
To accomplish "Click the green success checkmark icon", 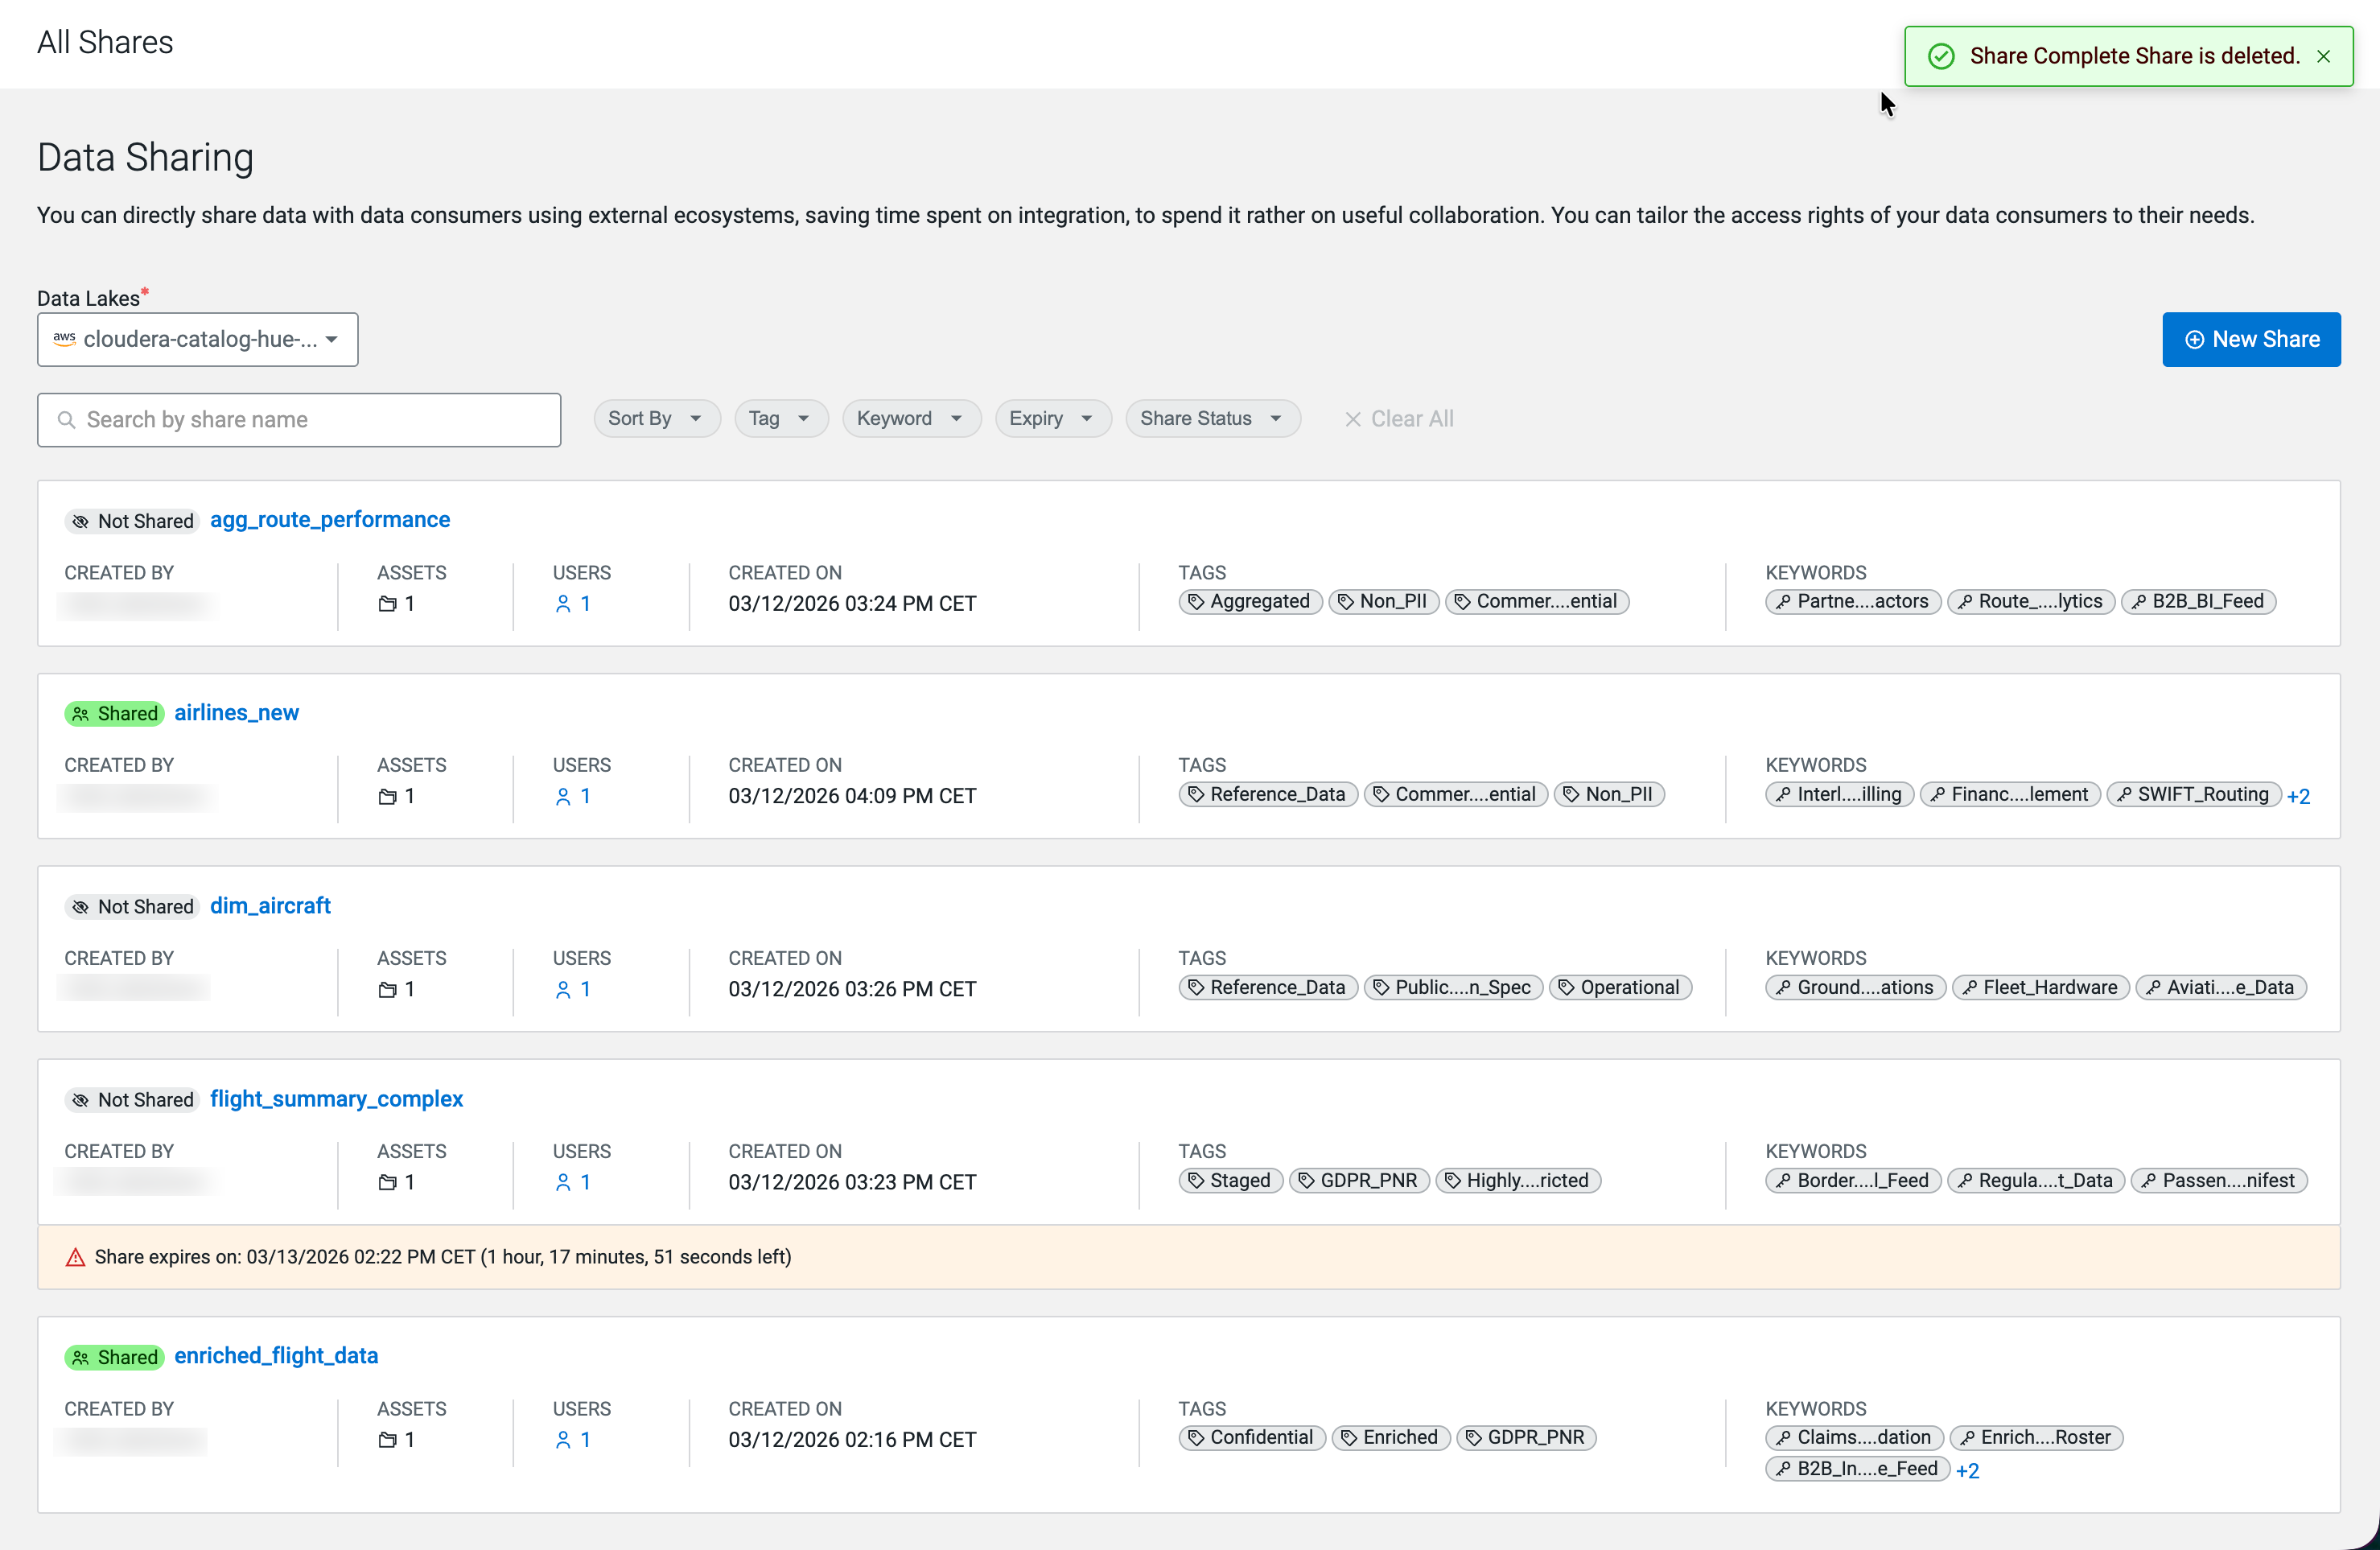I will (x=1940, y=57).
